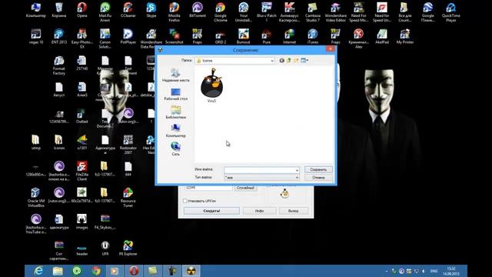The width and height of the screenshot is (492, 277).
Task: Click the Отмена button
Action: point(318,178)
